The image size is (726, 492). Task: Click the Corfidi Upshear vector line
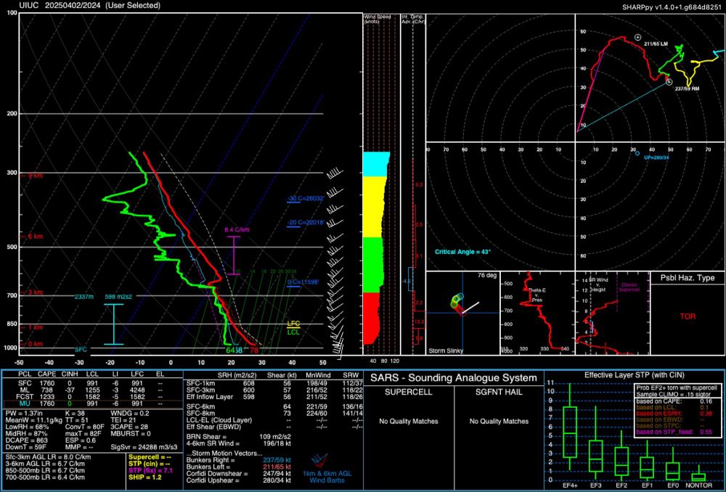pyautogui.click(x=238, y=480)
